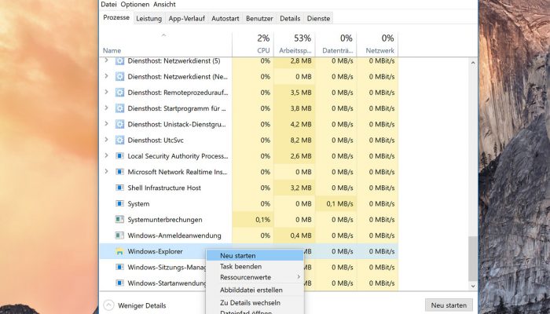Expand Diensthost: Startprogramm für row
Viewport: 550px width, 314px height.
pos(106,108)
